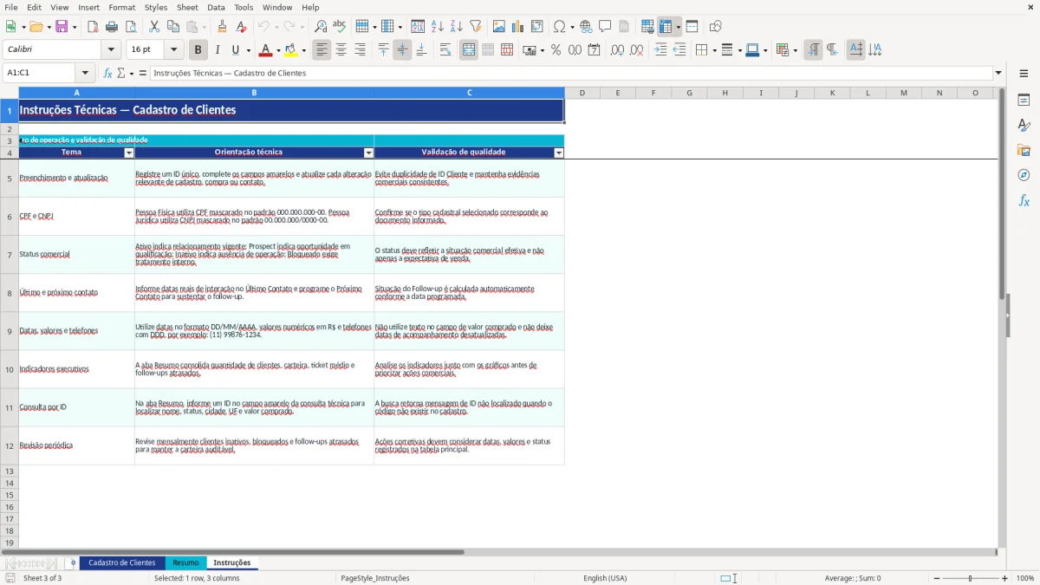Screen dimensions: 1040x585
Task: Expand Borders dropdown arrow
Action: coord(713,50)
